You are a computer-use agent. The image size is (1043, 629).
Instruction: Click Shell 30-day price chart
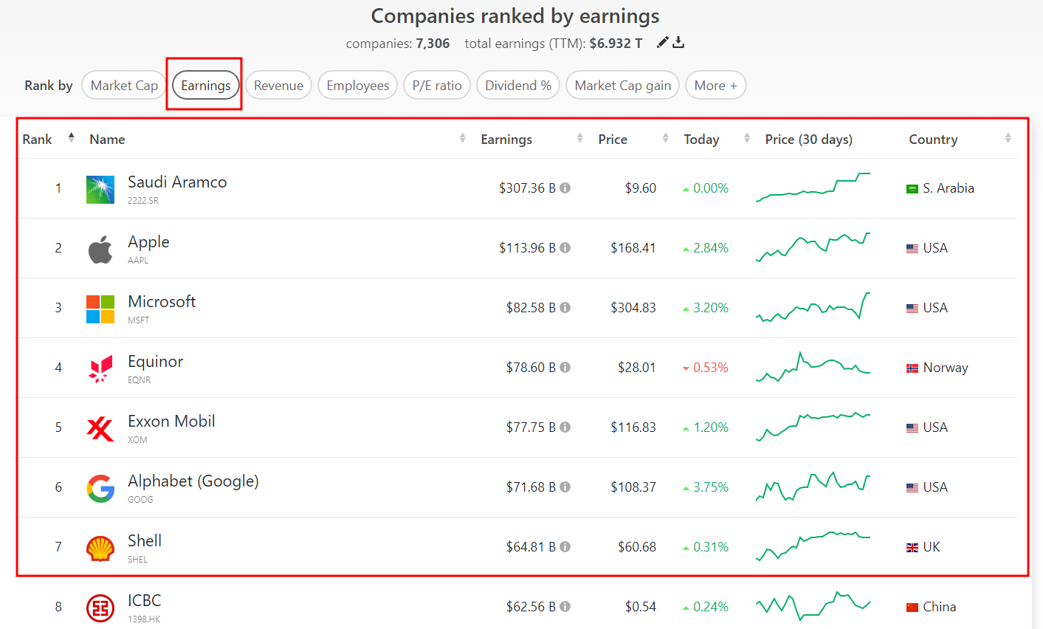[813, 546]
